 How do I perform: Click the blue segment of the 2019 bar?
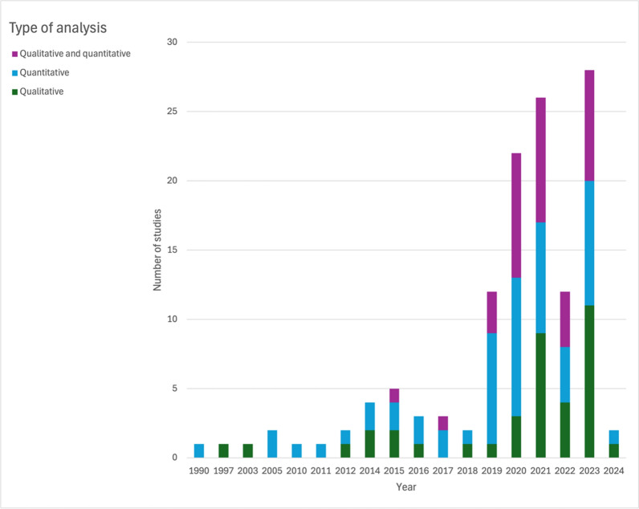coord(492,389)
